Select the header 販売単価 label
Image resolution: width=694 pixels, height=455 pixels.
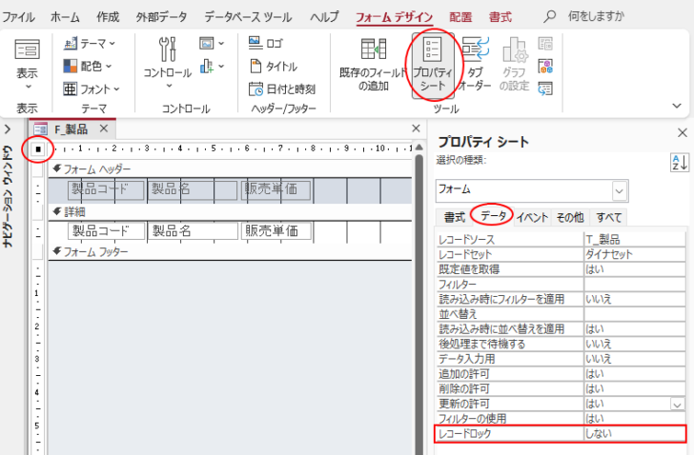(x=276, y=190)
